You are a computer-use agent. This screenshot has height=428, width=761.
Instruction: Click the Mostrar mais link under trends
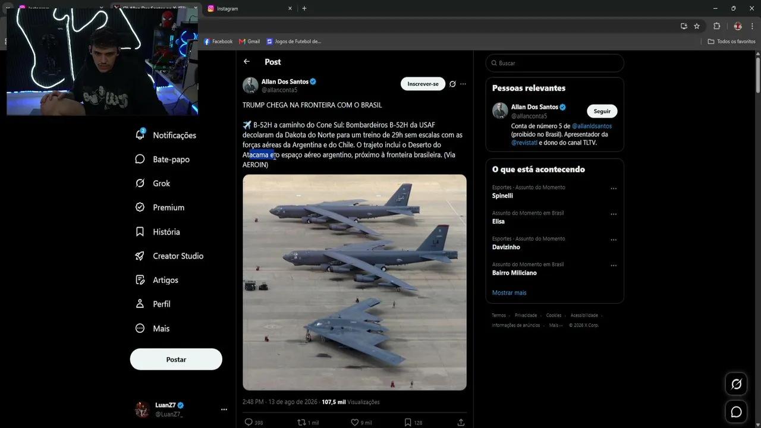tap(509, 292)
